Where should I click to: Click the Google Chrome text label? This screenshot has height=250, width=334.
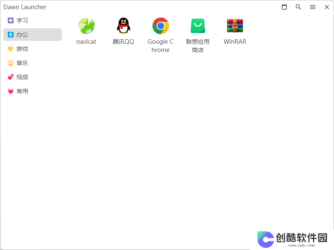pos(161,46)
